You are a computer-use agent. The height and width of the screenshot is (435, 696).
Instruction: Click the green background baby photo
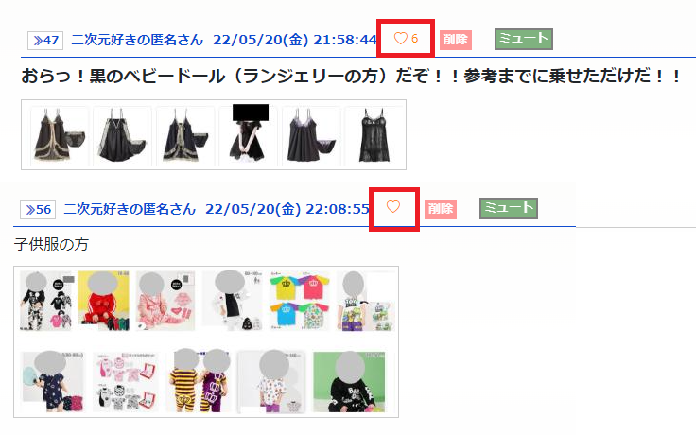coord(350,382)
